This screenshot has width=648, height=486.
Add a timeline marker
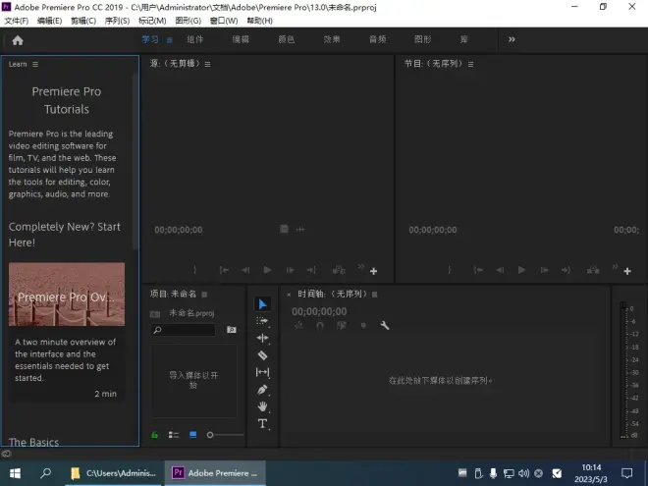point(363,326)
